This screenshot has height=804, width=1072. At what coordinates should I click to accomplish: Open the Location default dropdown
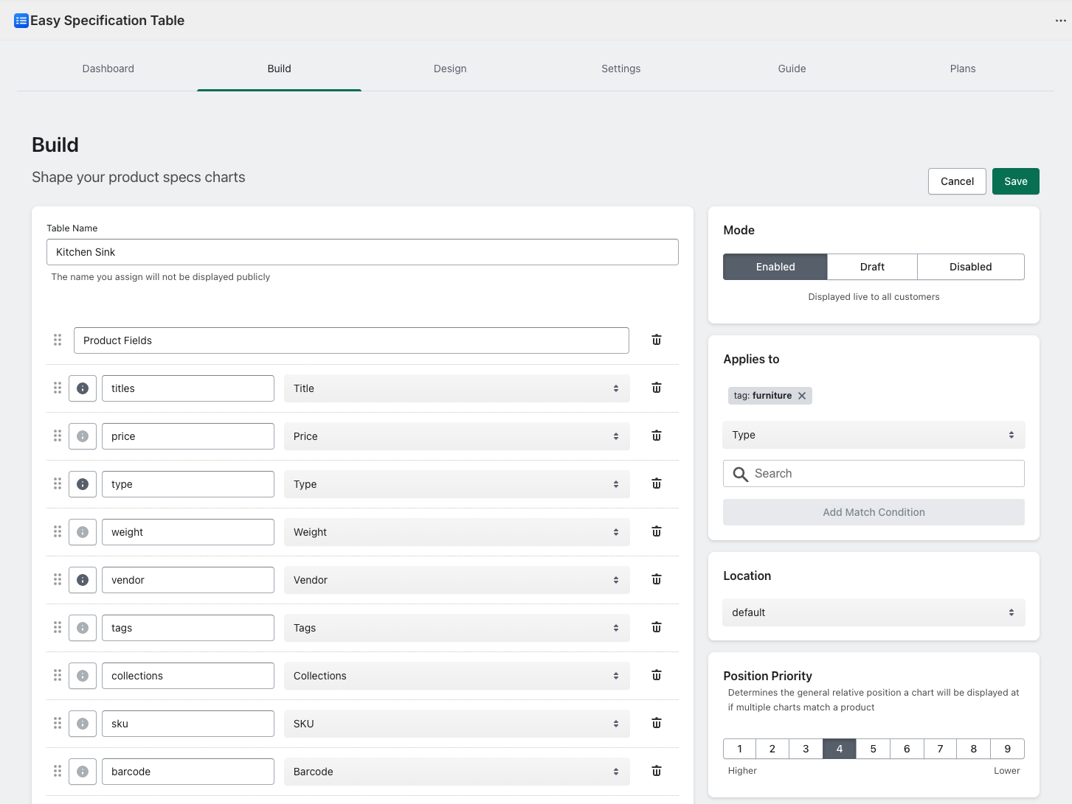tap(874, 612)
